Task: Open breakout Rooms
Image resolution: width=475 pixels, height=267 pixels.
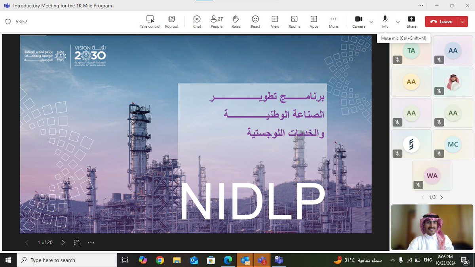Action: (x=294, y=22)
